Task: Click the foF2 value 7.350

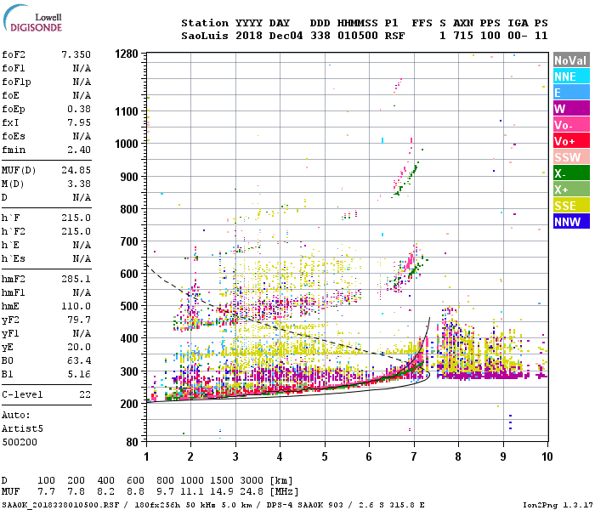Action: coord(76,54)
